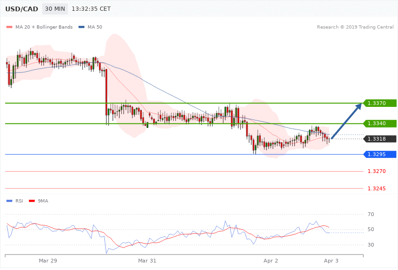The height and width of the screenshot is (270, 398).
Task: Click the RSI 30 level label
Action: pos(371,245)
